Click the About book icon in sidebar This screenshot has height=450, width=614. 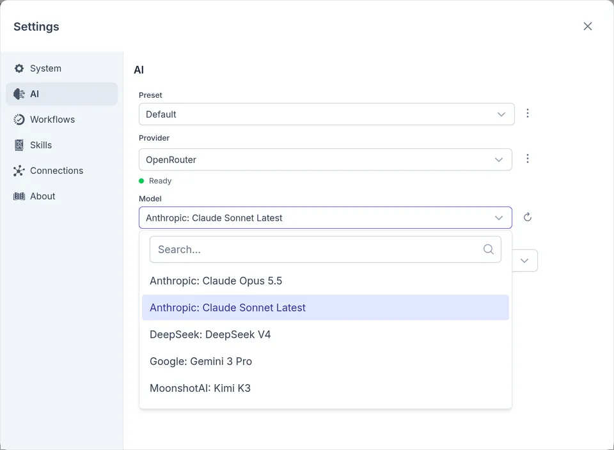tap(19, 196)
